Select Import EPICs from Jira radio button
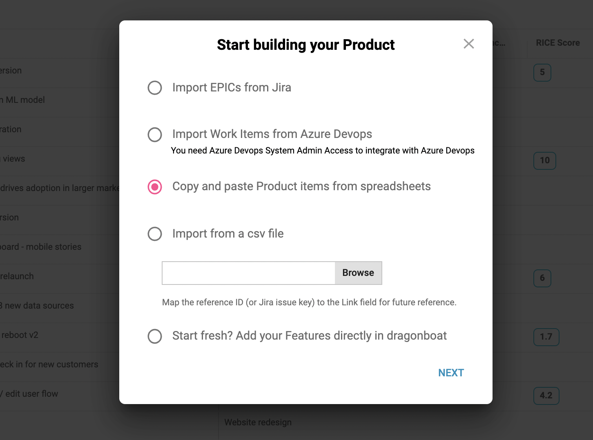The image size is (593, 440). tap(155, 88)
